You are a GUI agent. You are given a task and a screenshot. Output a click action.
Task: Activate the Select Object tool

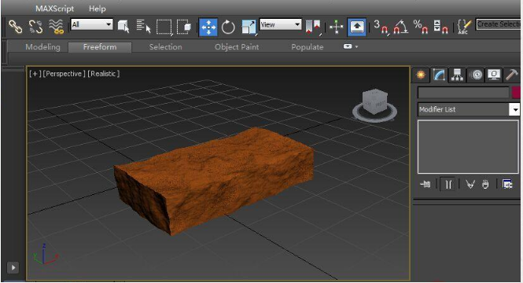(123, 27)
